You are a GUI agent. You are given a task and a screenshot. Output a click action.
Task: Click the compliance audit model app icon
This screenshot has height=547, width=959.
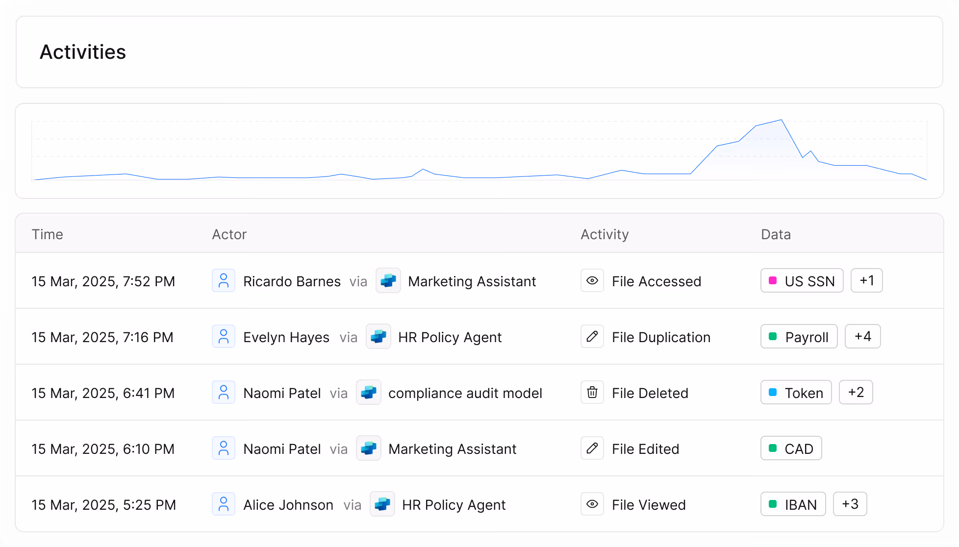pyautogui.click(x=369, y=393)
